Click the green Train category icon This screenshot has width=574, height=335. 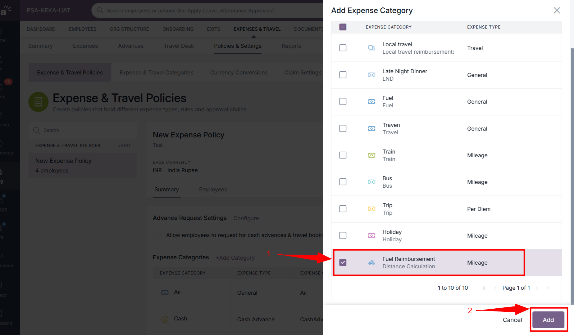[371, 155]
